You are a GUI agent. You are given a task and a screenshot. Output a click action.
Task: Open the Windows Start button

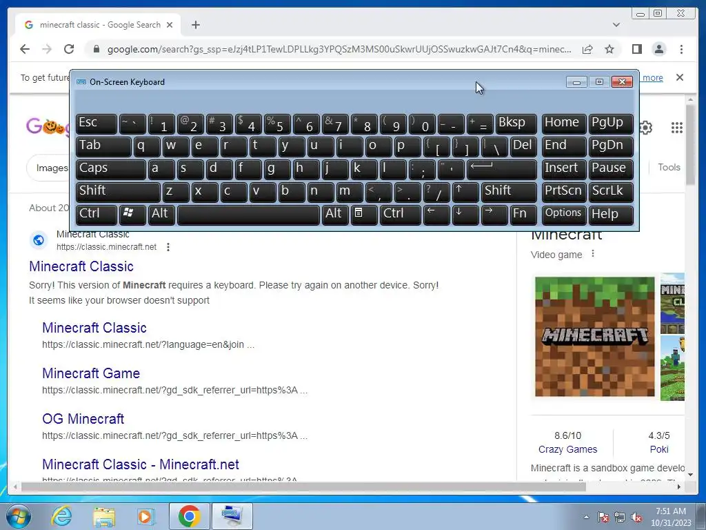point(17,516)
